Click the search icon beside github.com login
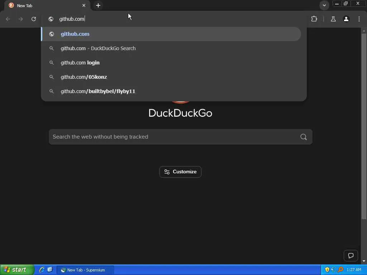The image size is (367, 275). (x=52, y=63)
